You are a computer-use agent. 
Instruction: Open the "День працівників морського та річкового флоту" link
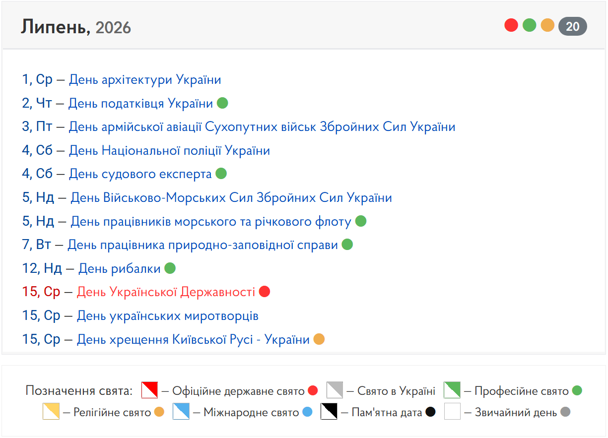coord(211,221)
